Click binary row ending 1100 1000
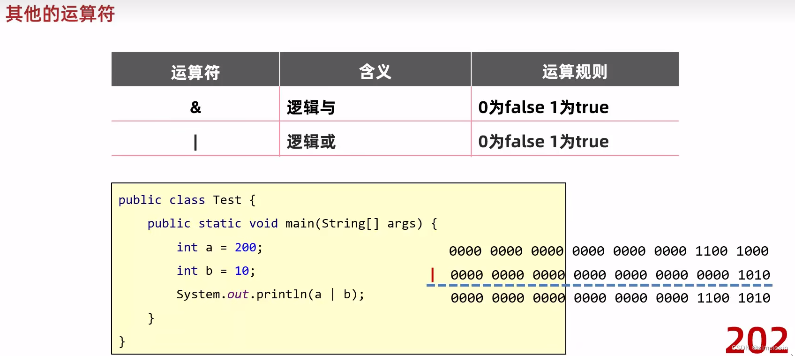795x356 pixels. 608,251
